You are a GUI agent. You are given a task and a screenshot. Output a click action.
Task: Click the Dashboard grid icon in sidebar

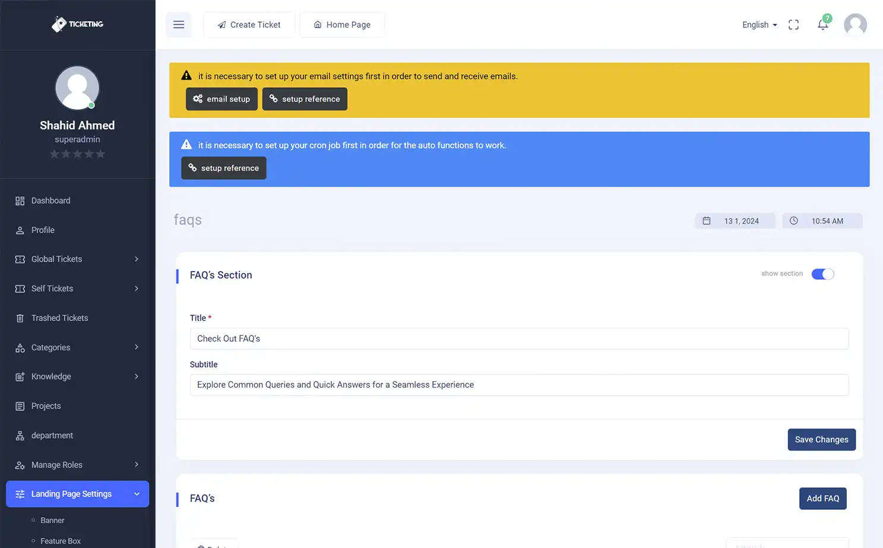(x=20, y=201)
